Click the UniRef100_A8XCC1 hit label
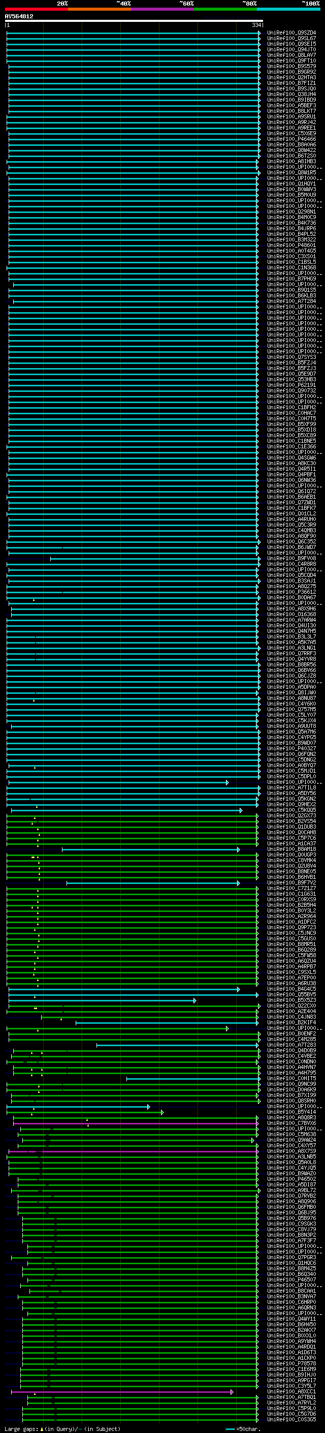Screen dimensions: 325x1433 (291, 1392)
